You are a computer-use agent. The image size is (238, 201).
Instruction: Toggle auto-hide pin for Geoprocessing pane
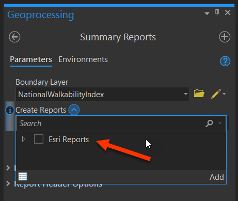click(217, 12)
